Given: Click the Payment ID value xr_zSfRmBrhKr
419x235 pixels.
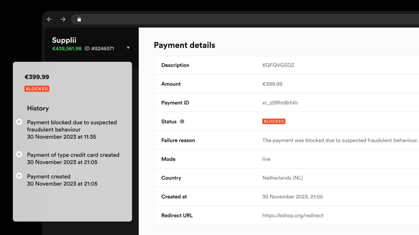Looking at the screenshot, I should [280, 102].
